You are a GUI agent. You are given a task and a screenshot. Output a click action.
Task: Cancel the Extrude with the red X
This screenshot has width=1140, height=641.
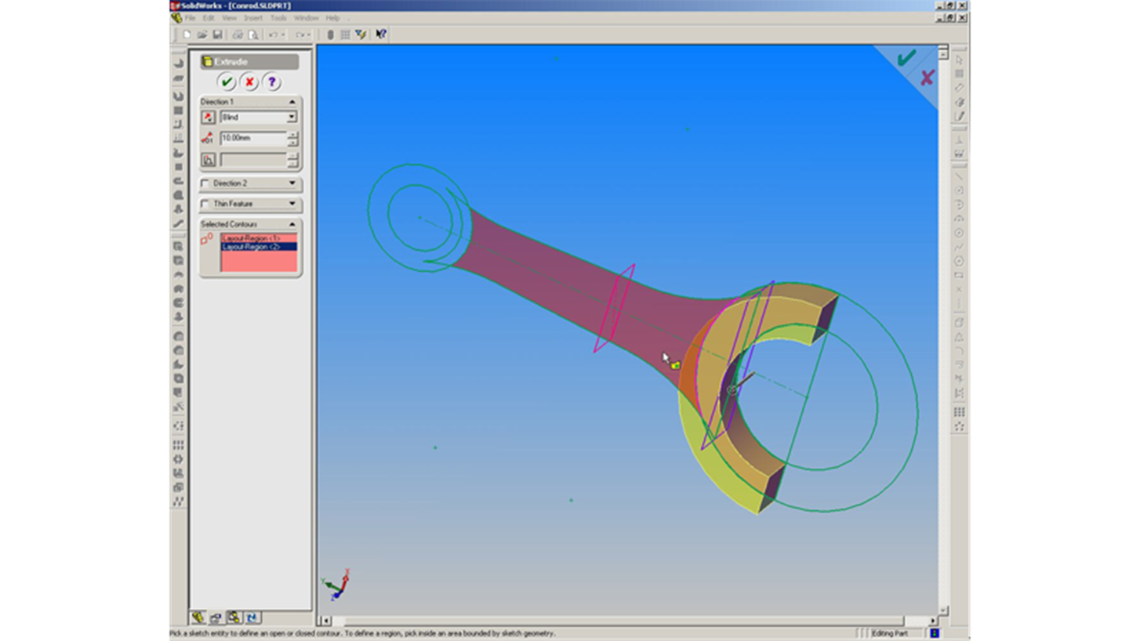pos(249,81)
